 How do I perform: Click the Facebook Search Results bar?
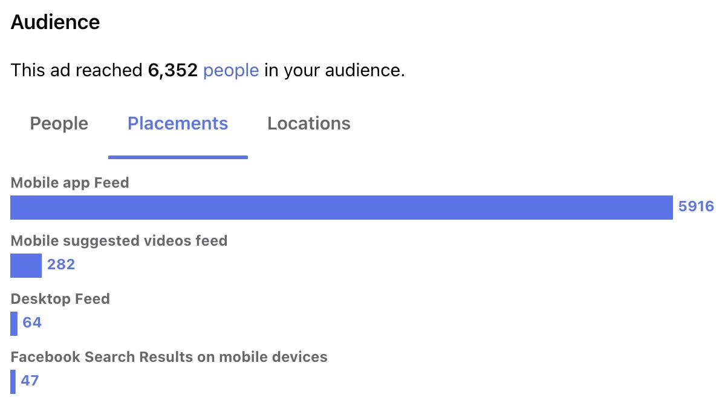coord(13,381)
